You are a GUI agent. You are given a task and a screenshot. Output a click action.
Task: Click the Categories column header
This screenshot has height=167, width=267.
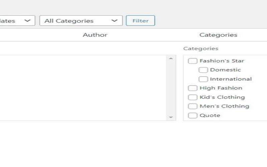(x=218, y=35)
